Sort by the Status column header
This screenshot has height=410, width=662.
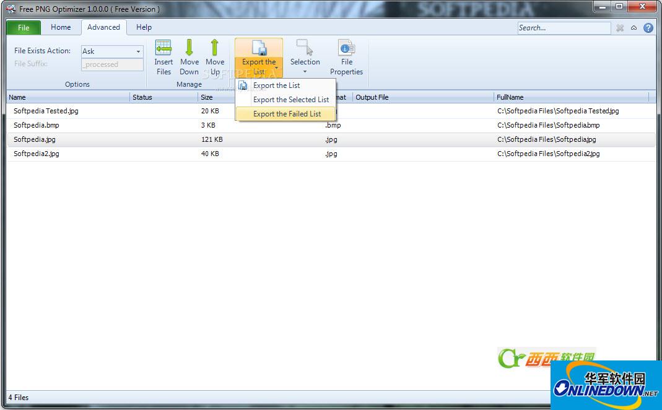163,97
